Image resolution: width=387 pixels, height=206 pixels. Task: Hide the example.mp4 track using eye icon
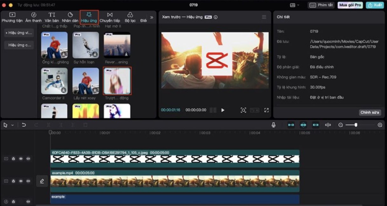[21, 181]
